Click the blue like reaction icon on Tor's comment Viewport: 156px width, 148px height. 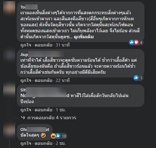132,42
